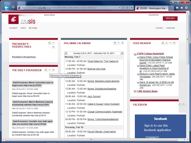191x143 pixels.
Task: Switch to the Student tab
Action: point(13,28)
